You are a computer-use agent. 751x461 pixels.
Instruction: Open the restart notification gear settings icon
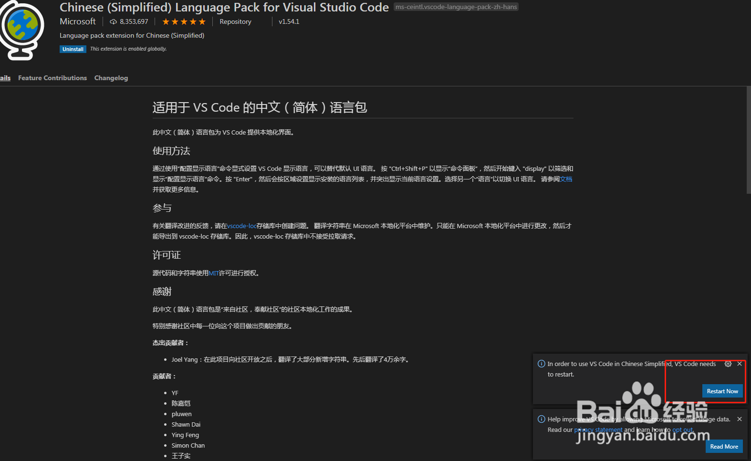728,364
